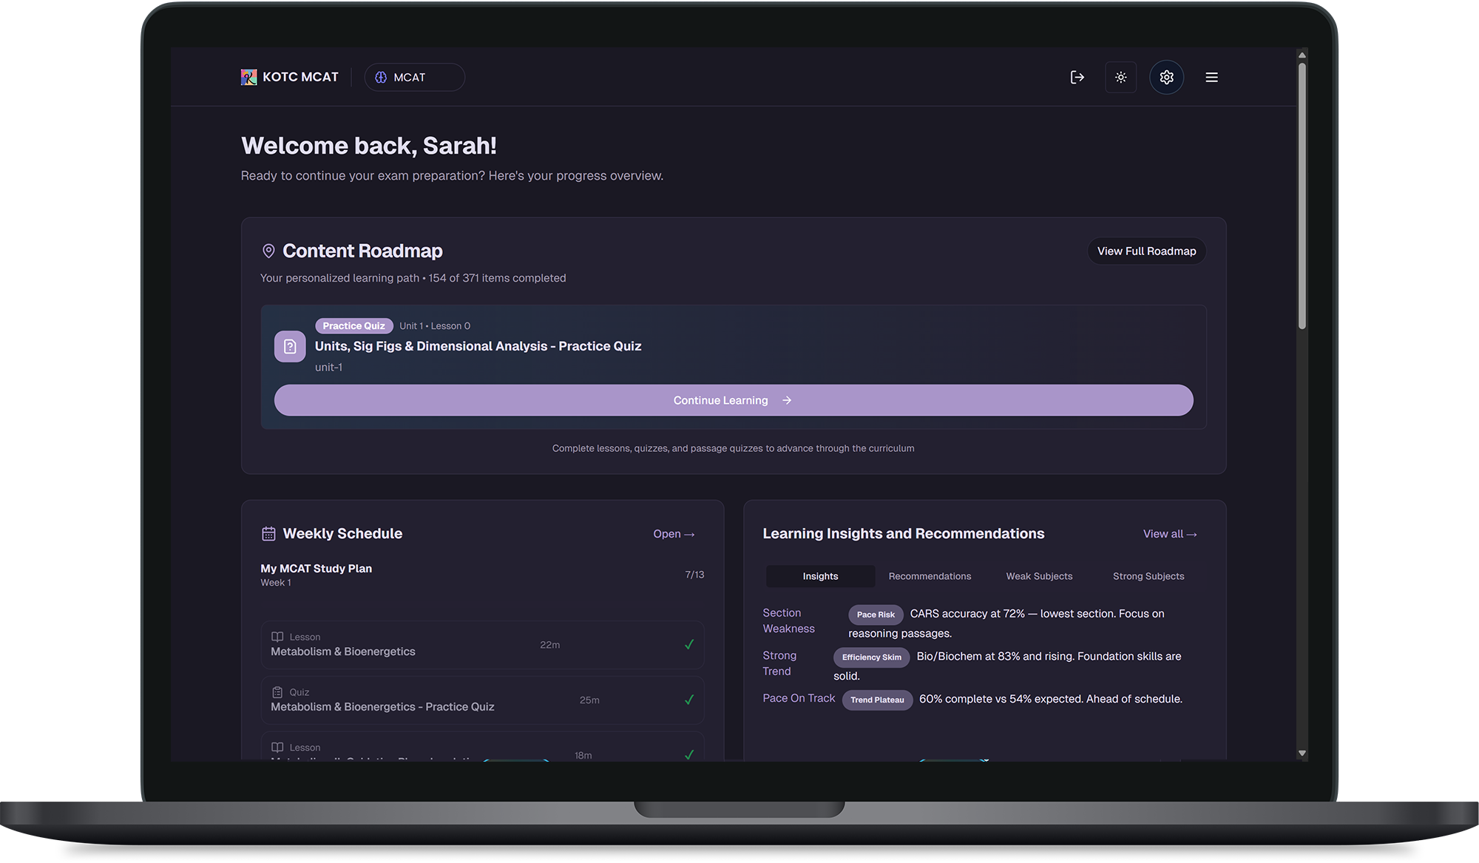Click the Metabolism & Bioenergetics lesson book icon
Viewport: 1479px width, 863px height.
(277, 637)
